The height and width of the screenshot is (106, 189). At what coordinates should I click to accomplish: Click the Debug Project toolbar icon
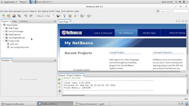tap(82, 16)
